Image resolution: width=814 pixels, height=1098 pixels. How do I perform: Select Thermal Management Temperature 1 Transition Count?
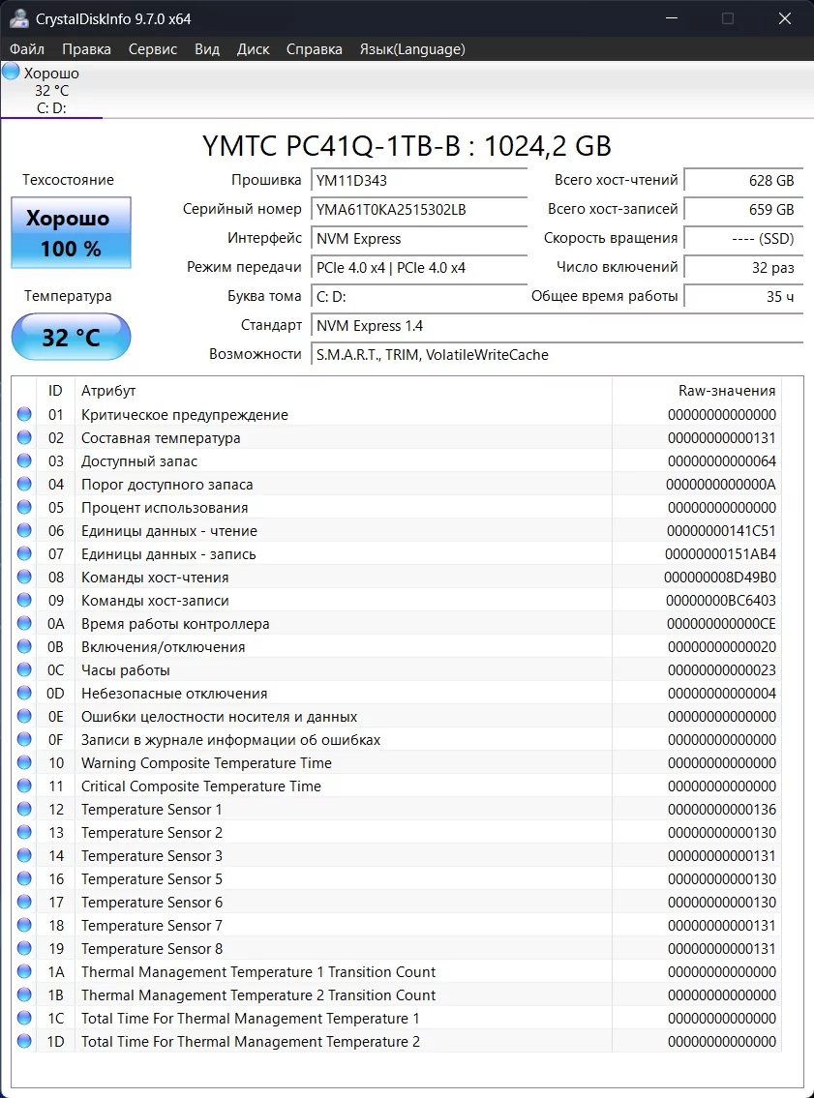[258, 972]
